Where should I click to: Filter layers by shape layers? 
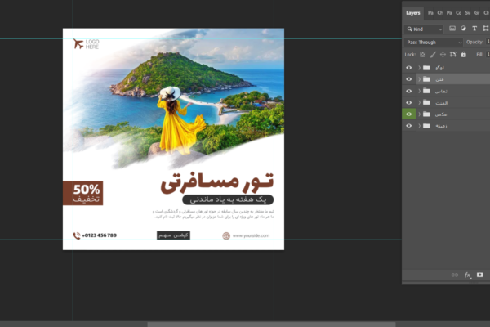(x=485, y=29)
